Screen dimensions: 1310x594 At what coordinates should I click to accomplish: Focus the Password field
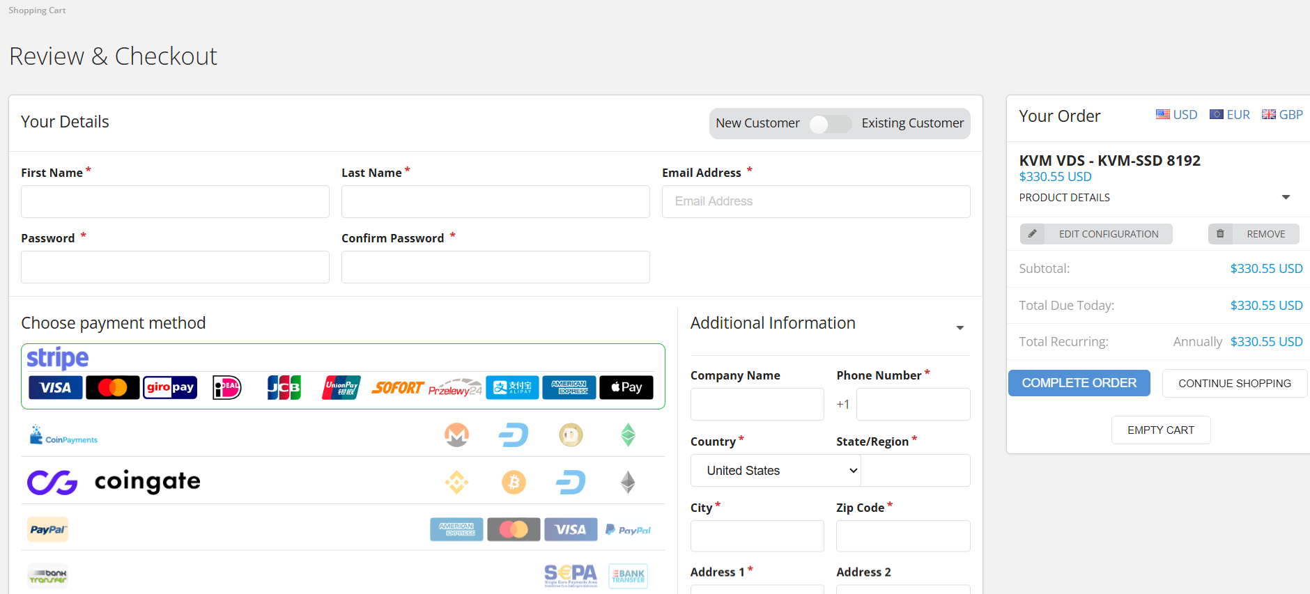click(175, 267)
